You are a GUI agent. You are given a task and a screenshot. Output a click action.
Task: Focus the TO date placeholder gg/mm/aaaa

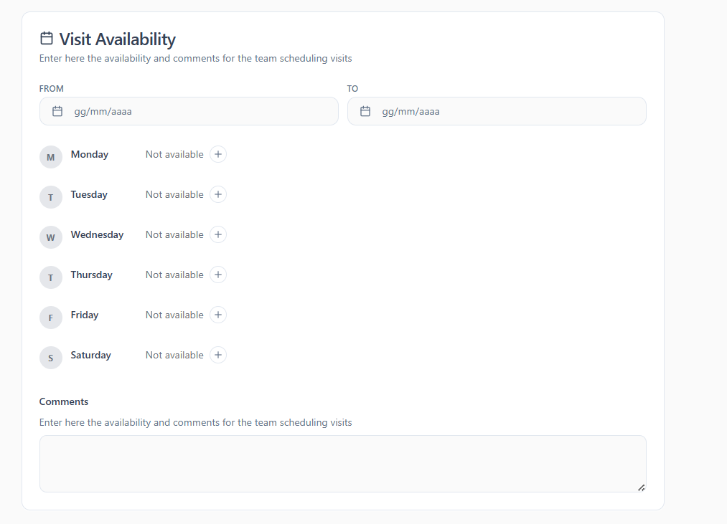point(411,111)
